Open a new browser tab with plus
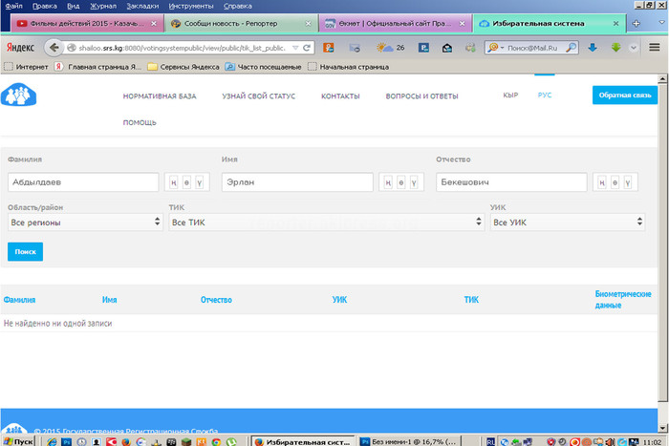This screenshot has width=669, height=446. point(637,23)
